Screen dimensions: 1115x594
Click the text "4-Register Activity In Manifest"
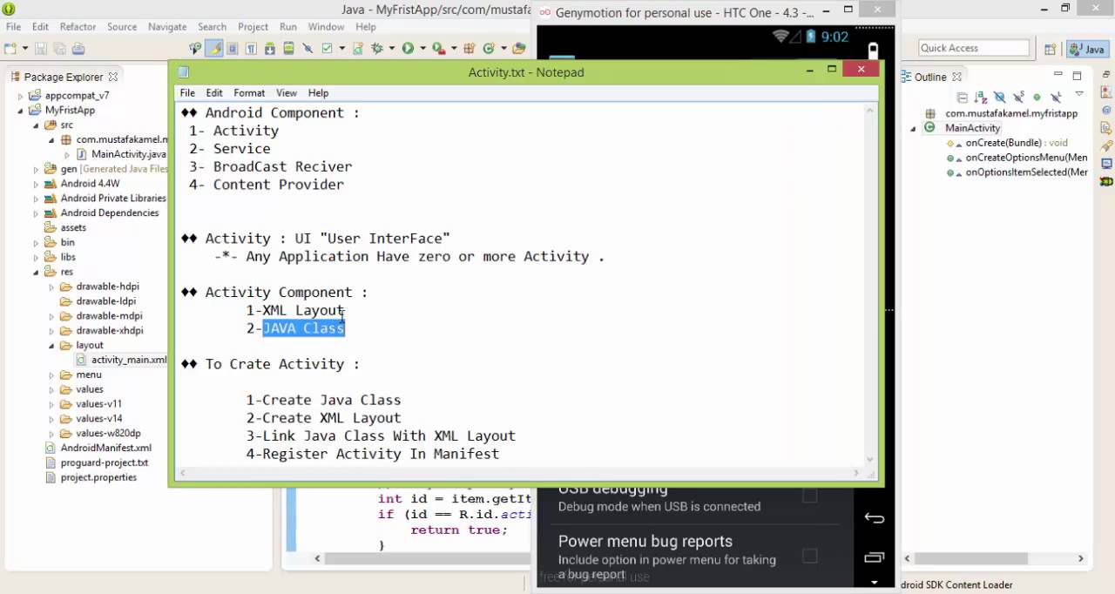pyautogui.click(x=372, y=454)
